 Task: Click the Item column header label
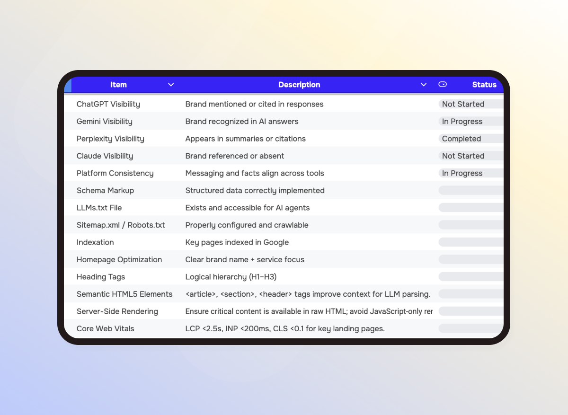tap(118, 84)
